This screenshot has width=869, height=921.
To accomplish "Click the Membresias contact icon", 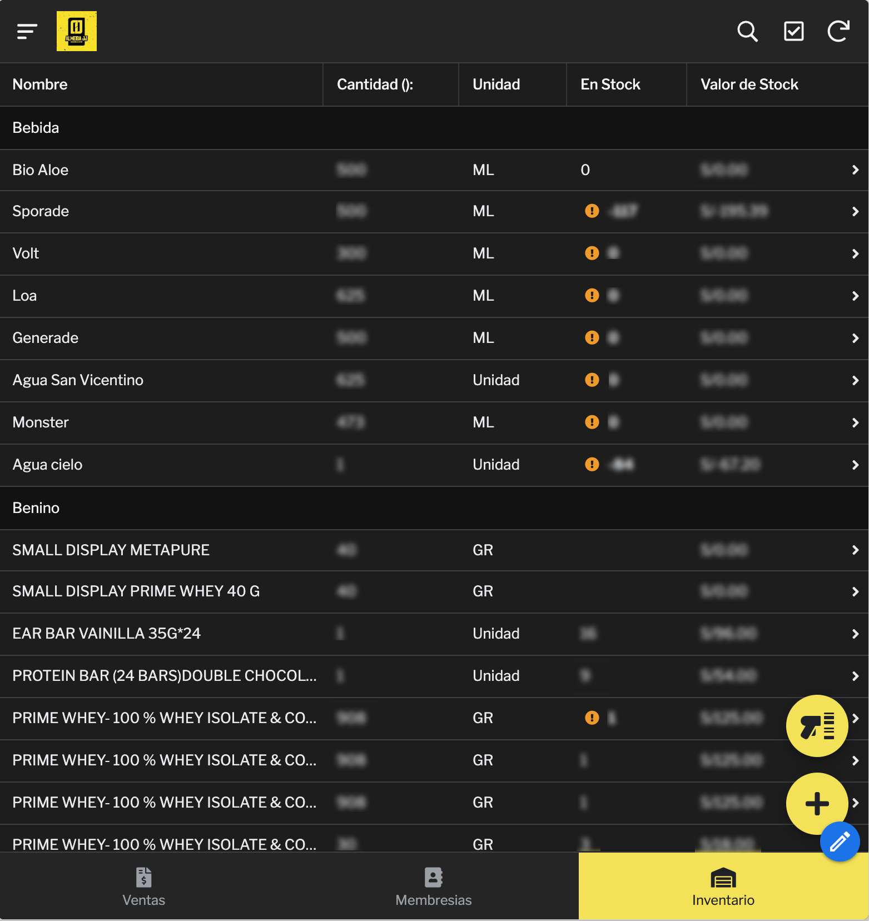I will 434,877.
